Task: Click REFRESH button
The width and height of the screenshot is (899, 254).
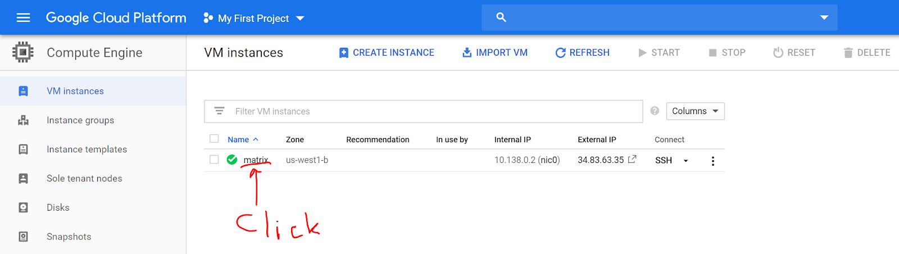Action: click(x=582, y=53)
